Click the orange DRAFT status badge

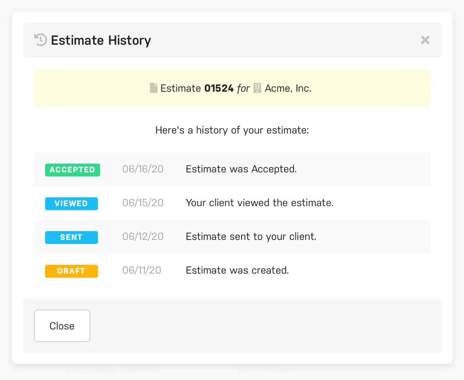[71, 271]
